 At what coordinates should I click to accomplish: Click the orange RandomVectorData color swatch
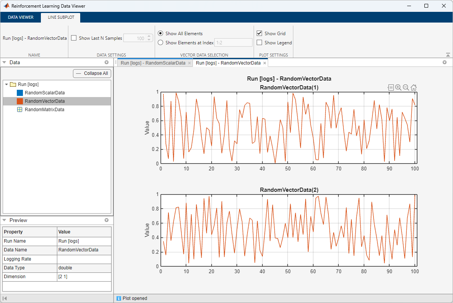tap(20, 101)
